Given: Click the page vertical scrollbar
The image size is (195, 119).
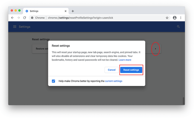Looking at the screenshot, I should tap(183, 101).
